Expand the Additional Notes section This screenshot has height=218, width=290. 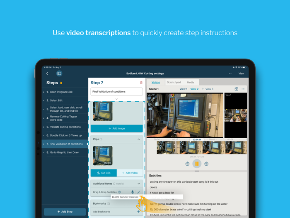139,184
